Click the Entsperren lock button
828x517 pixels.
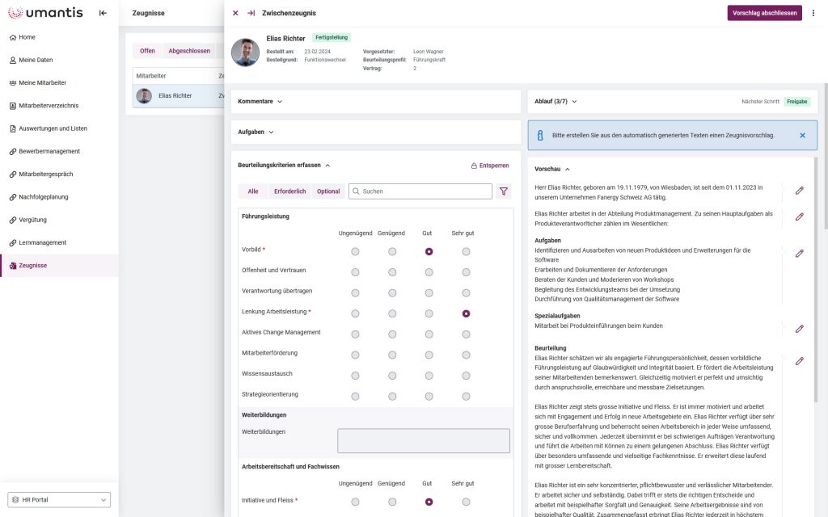coord(490,165)
